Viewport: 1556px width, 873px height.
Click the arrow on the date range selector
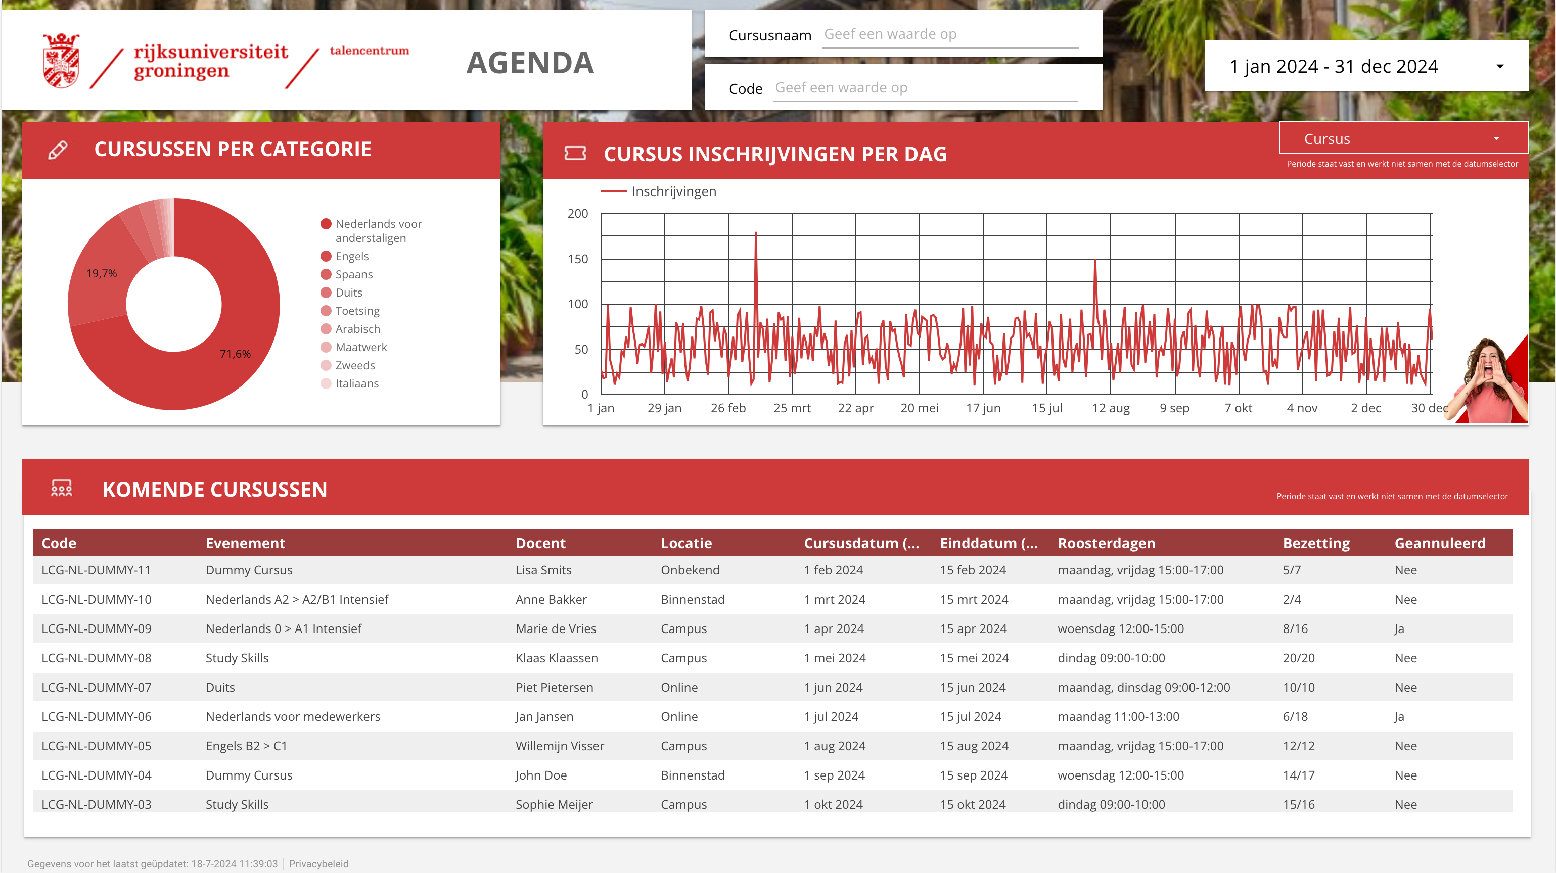click(1499, 66)
